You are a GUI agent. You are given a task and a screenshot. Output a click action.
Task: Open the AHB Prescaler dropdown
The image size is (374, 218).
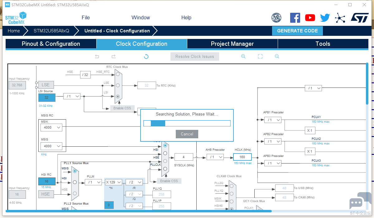point(215,157)
